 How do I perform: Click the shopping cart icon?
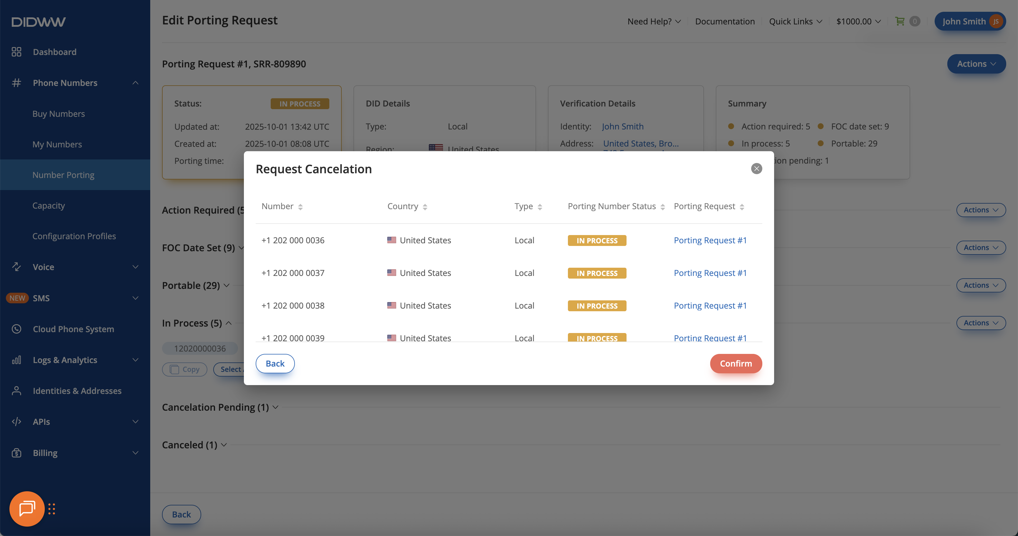point(900,21)
